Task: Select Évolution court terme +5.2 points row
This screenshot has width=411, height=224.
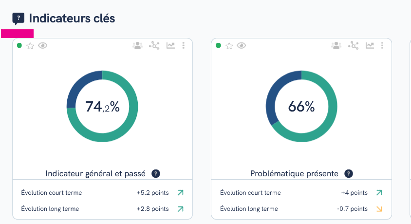Action: 102,193
